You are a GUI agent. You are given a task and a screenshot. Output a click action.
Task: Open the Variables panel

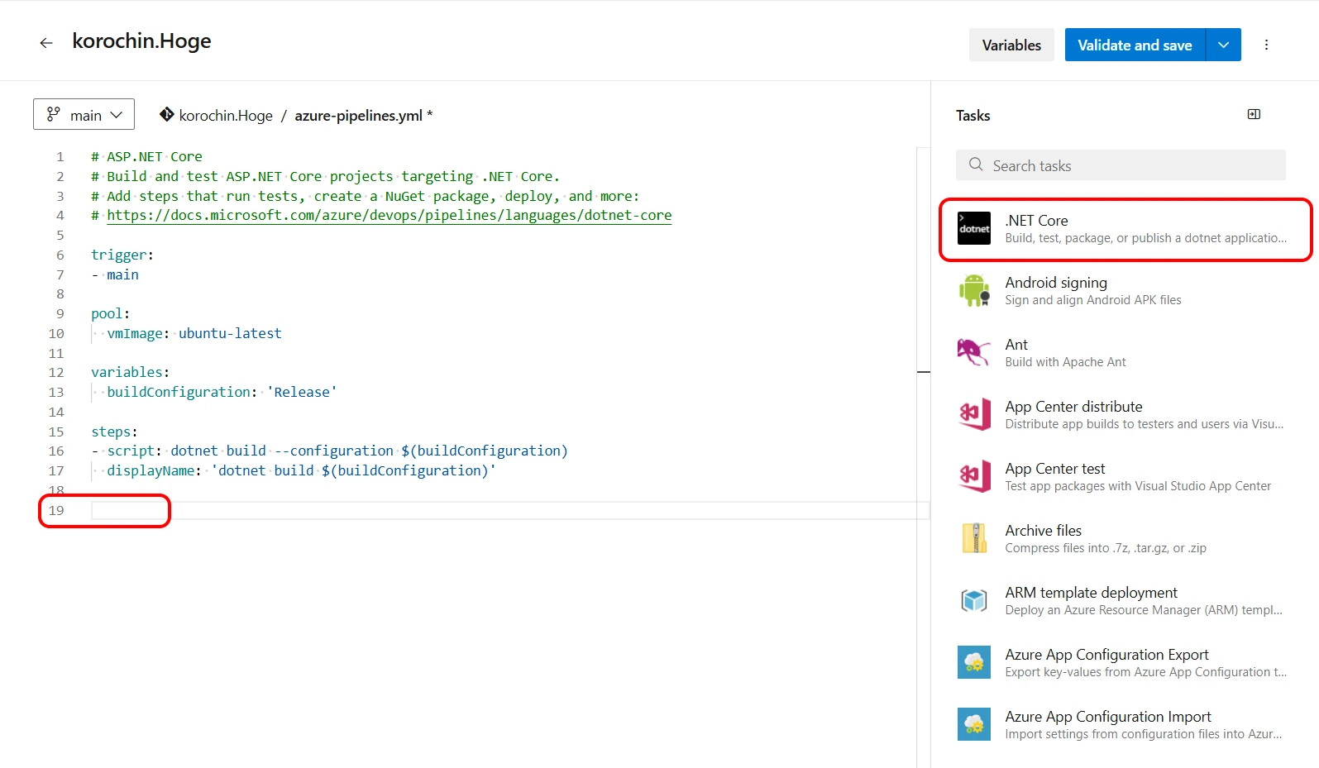pyautogui.click(x=1011, y=45)
